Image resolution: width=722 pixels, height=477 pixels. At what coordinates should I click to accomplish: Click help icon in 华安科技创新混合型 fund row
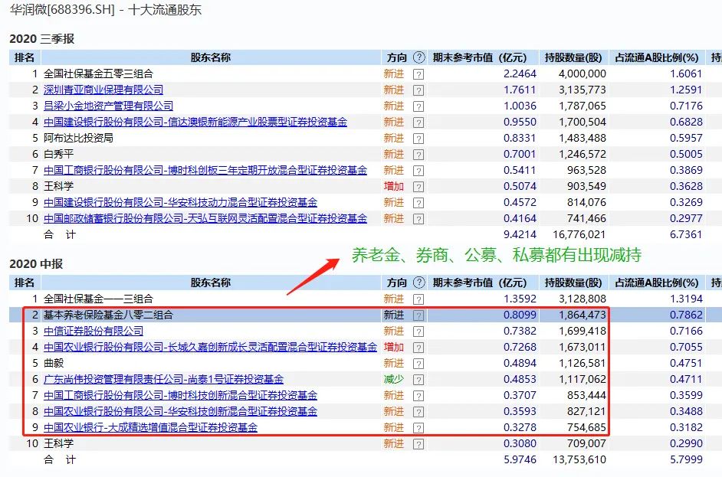[x=418, y=412]
